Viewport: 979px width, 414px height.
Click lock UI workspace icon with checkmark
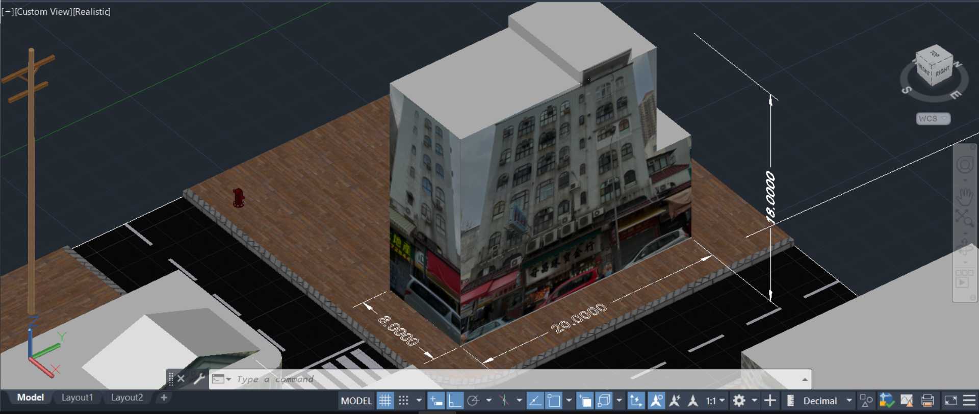pos(886,401)
